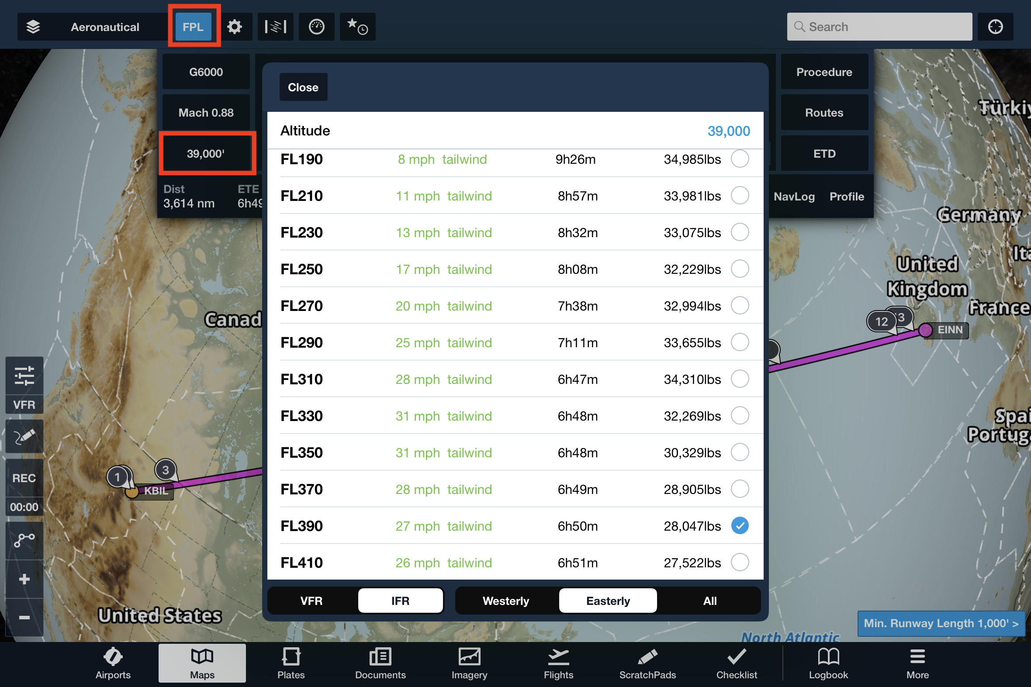
Task: Select FL250 altitude radio button
Action: [740, 269]
